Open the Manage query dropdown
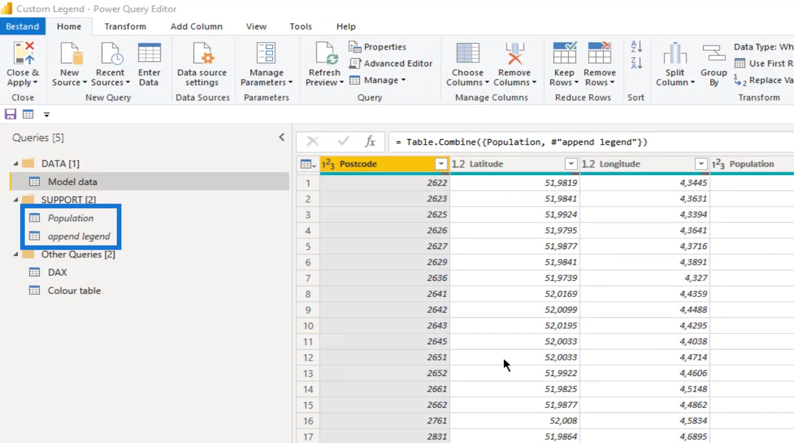This screenshot has height=443, width=794. tap(378, 80)
